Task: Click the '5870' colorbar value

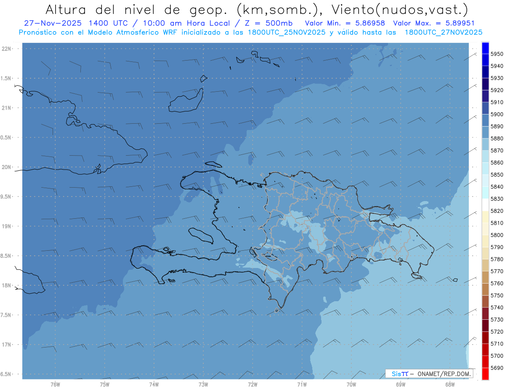Action: 497,151
